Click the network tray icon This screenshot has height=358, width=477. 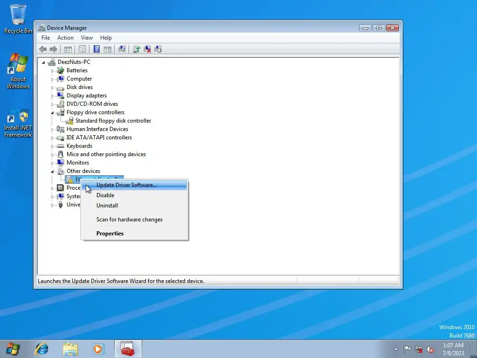click(x=419, y=349)
